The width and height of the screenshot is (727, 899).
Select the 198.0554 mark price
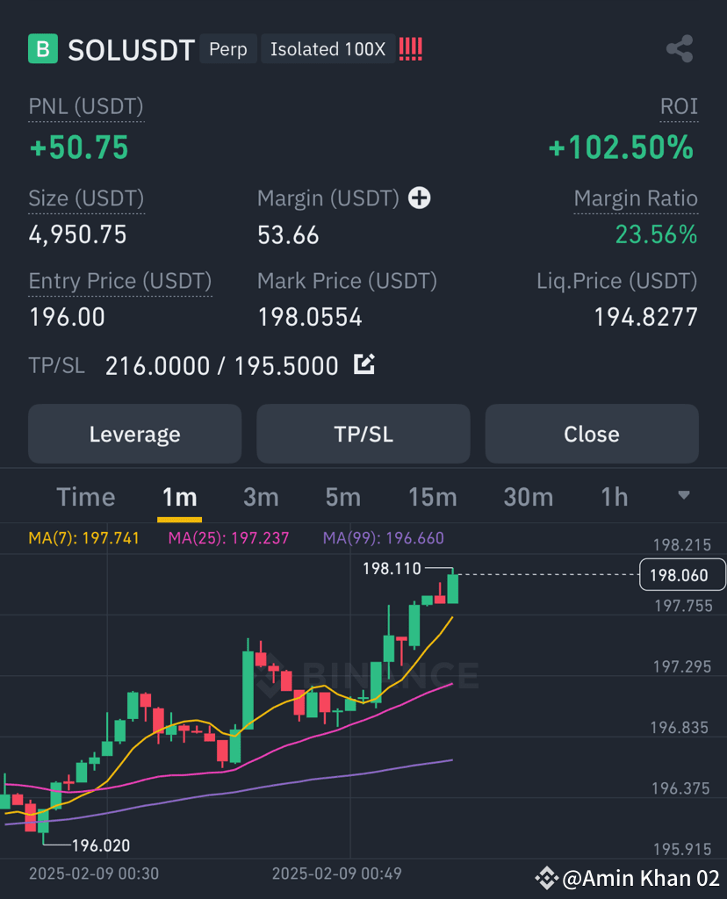pyautogui.click(x=310, y=317)
